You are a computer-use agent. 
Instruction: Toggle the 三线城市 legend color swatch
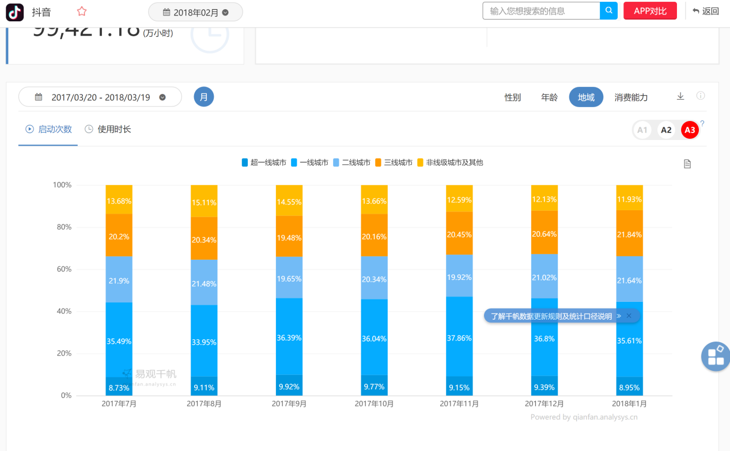(379, 163)
